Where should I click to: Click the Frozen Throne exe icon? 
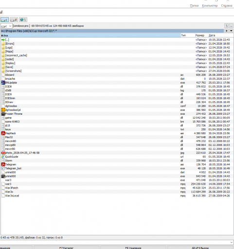coord(3,114)
